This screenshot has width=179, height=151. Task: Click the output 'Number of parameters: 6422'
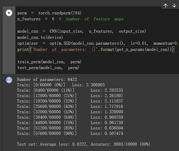point(47,79)
